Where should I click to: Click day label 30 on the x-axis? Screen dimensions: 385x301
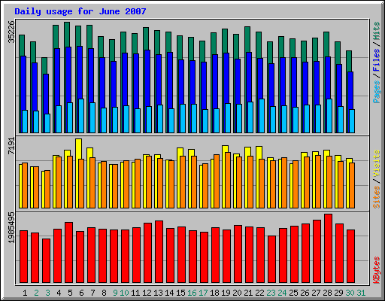pos(350,293)
